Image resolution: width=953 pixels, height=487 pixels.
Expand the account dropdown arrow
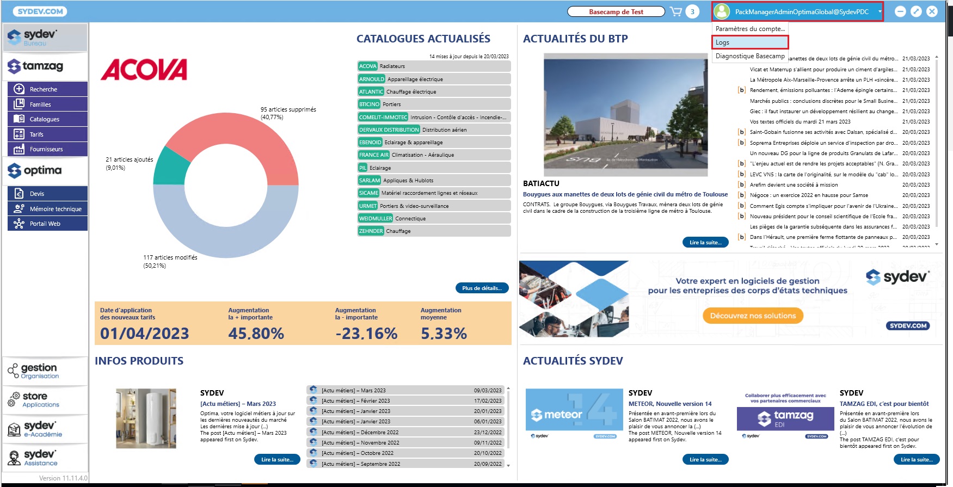point(880,11)
